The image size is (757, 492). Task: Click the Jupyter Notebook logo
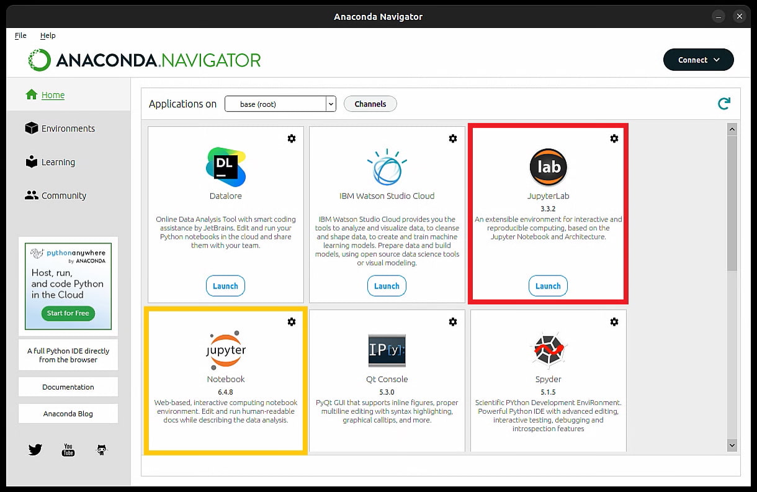(x=226, y=350)
